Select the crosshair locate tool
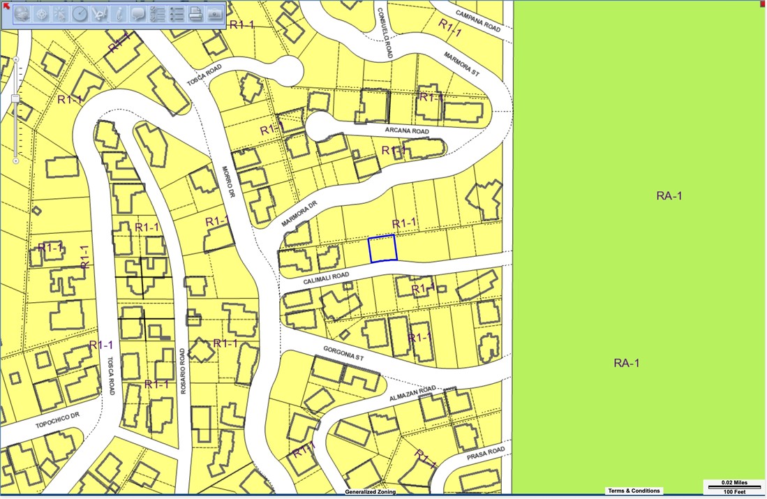This screenshot has width=767, height=499. (42, 14)
